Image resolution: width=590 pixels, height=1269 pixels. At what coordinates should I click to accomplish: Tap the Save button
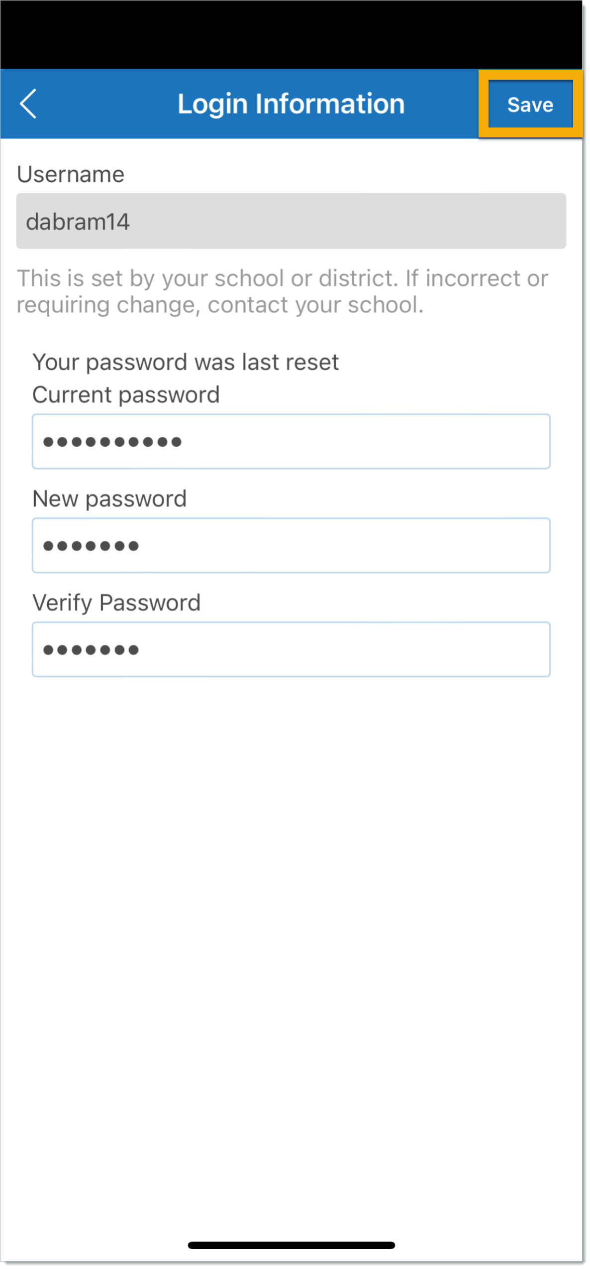530,105
